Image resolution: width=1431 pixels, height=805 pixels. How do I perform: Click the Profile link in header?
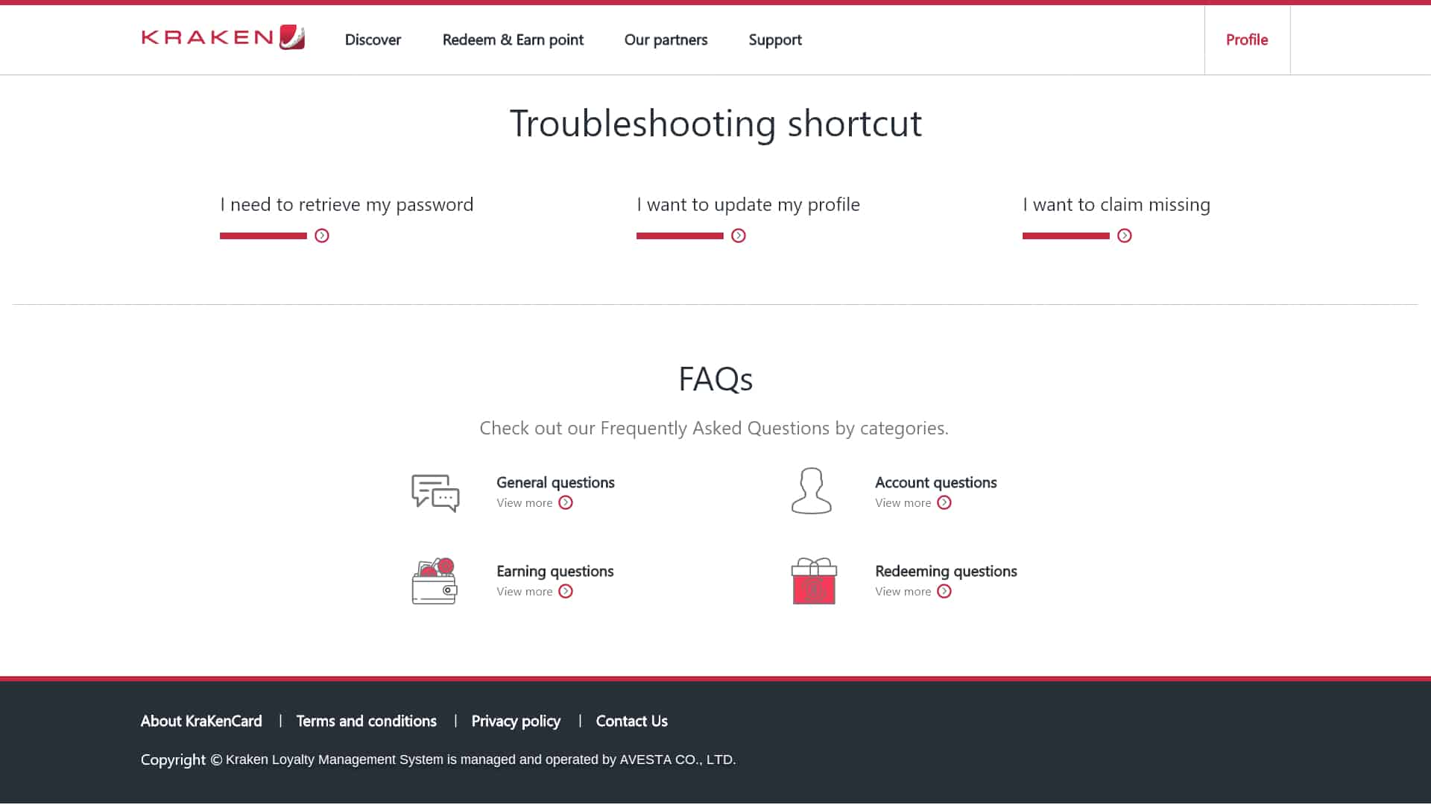pyautogui.click(x=1246, y=38)
